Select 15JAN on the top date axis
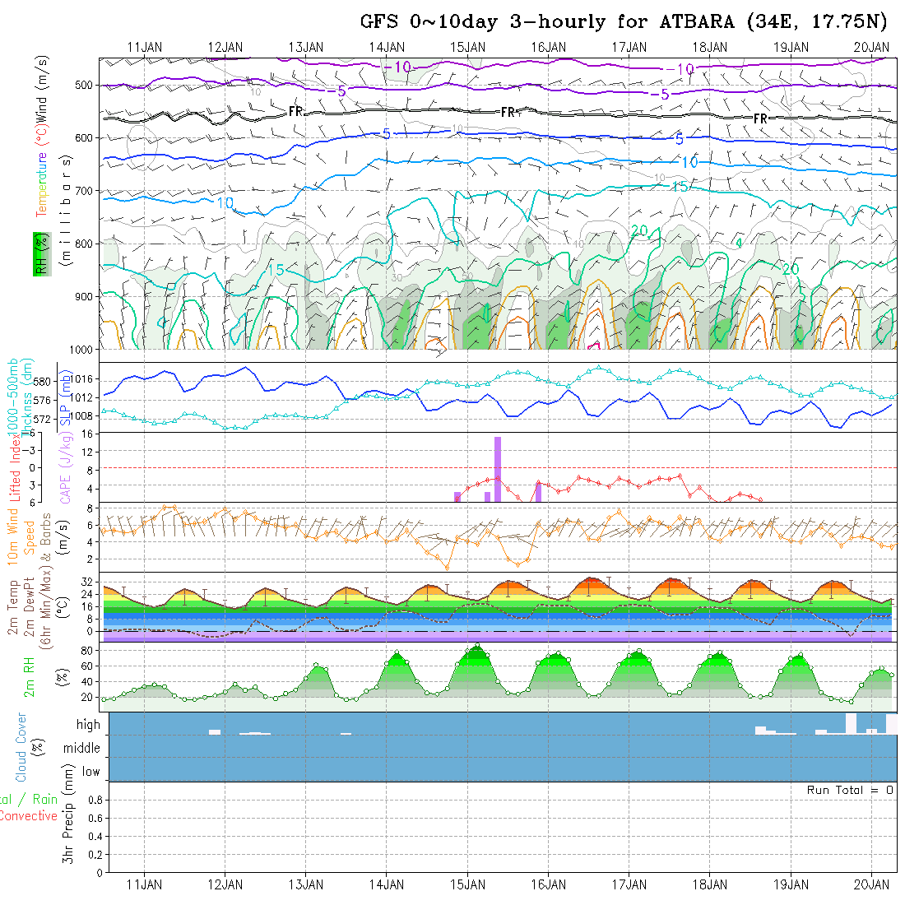The width and height of the screenshot is (905, 905). pos(467,47)
